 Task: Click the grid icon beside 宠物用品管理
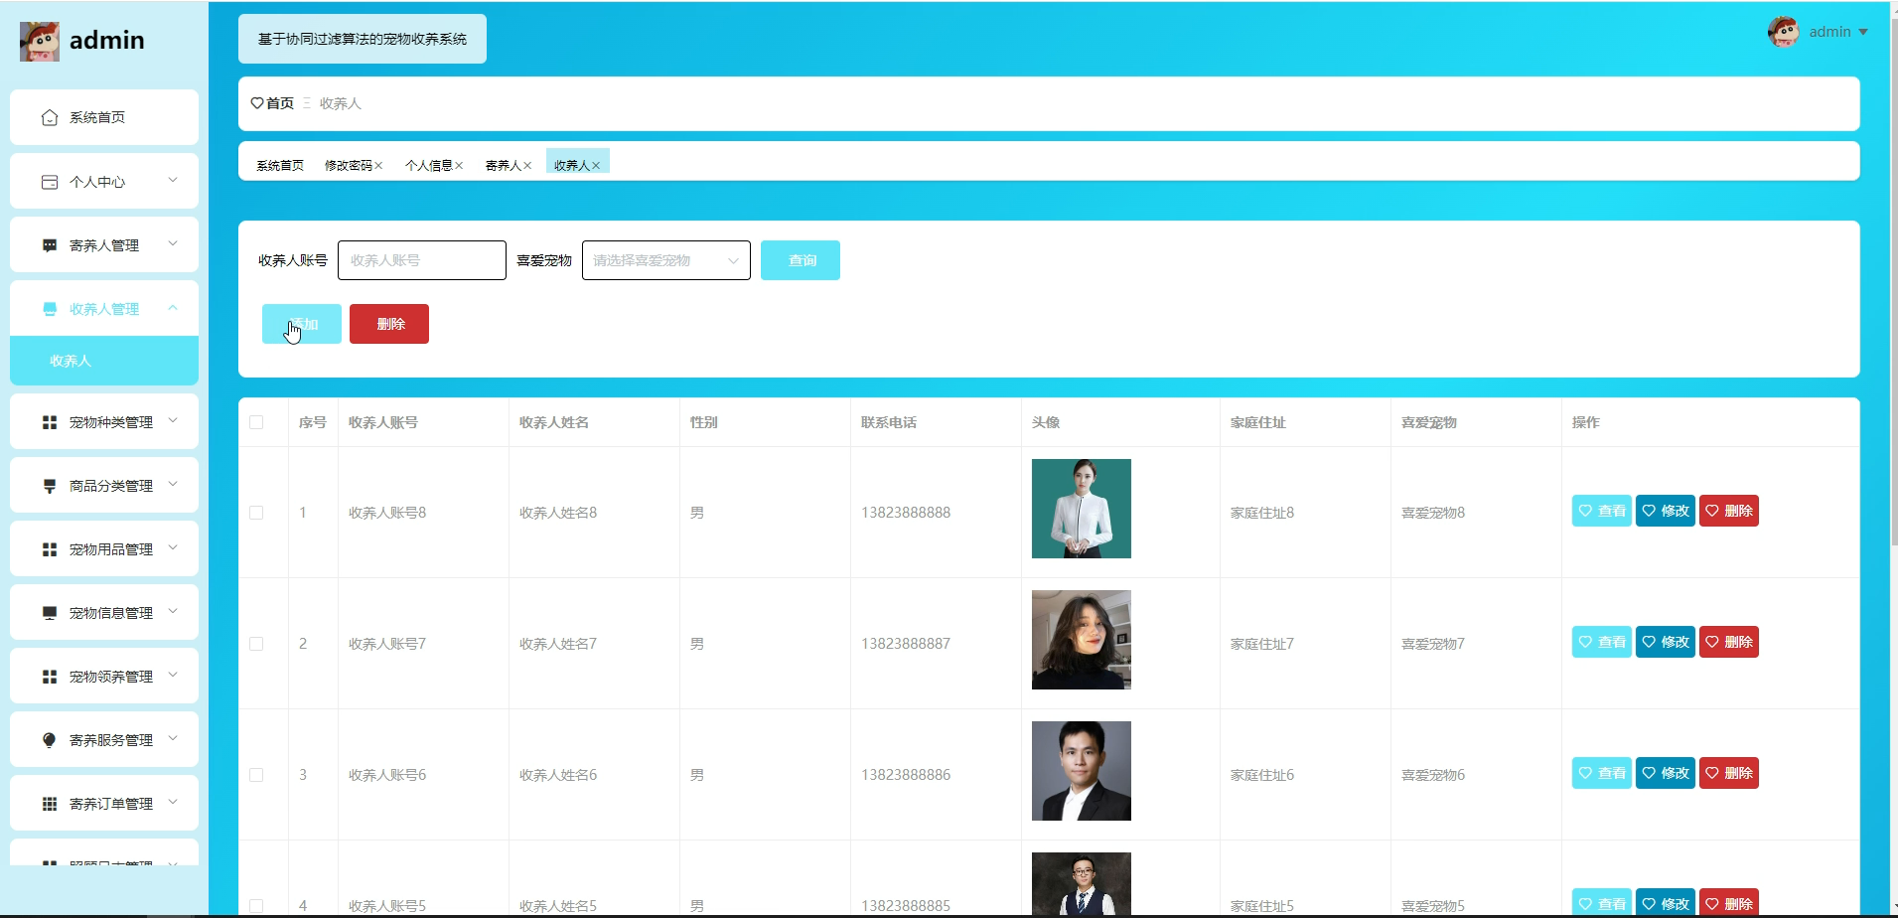pyautogui.click(x=50, y=549)
